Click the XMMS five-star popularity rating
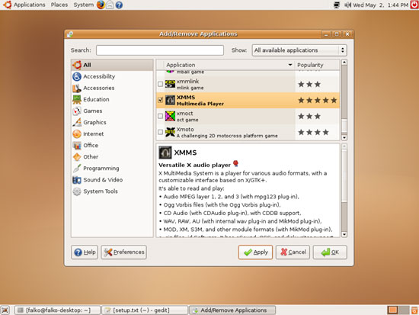This screenshot has width=419, height=315. 317,101
